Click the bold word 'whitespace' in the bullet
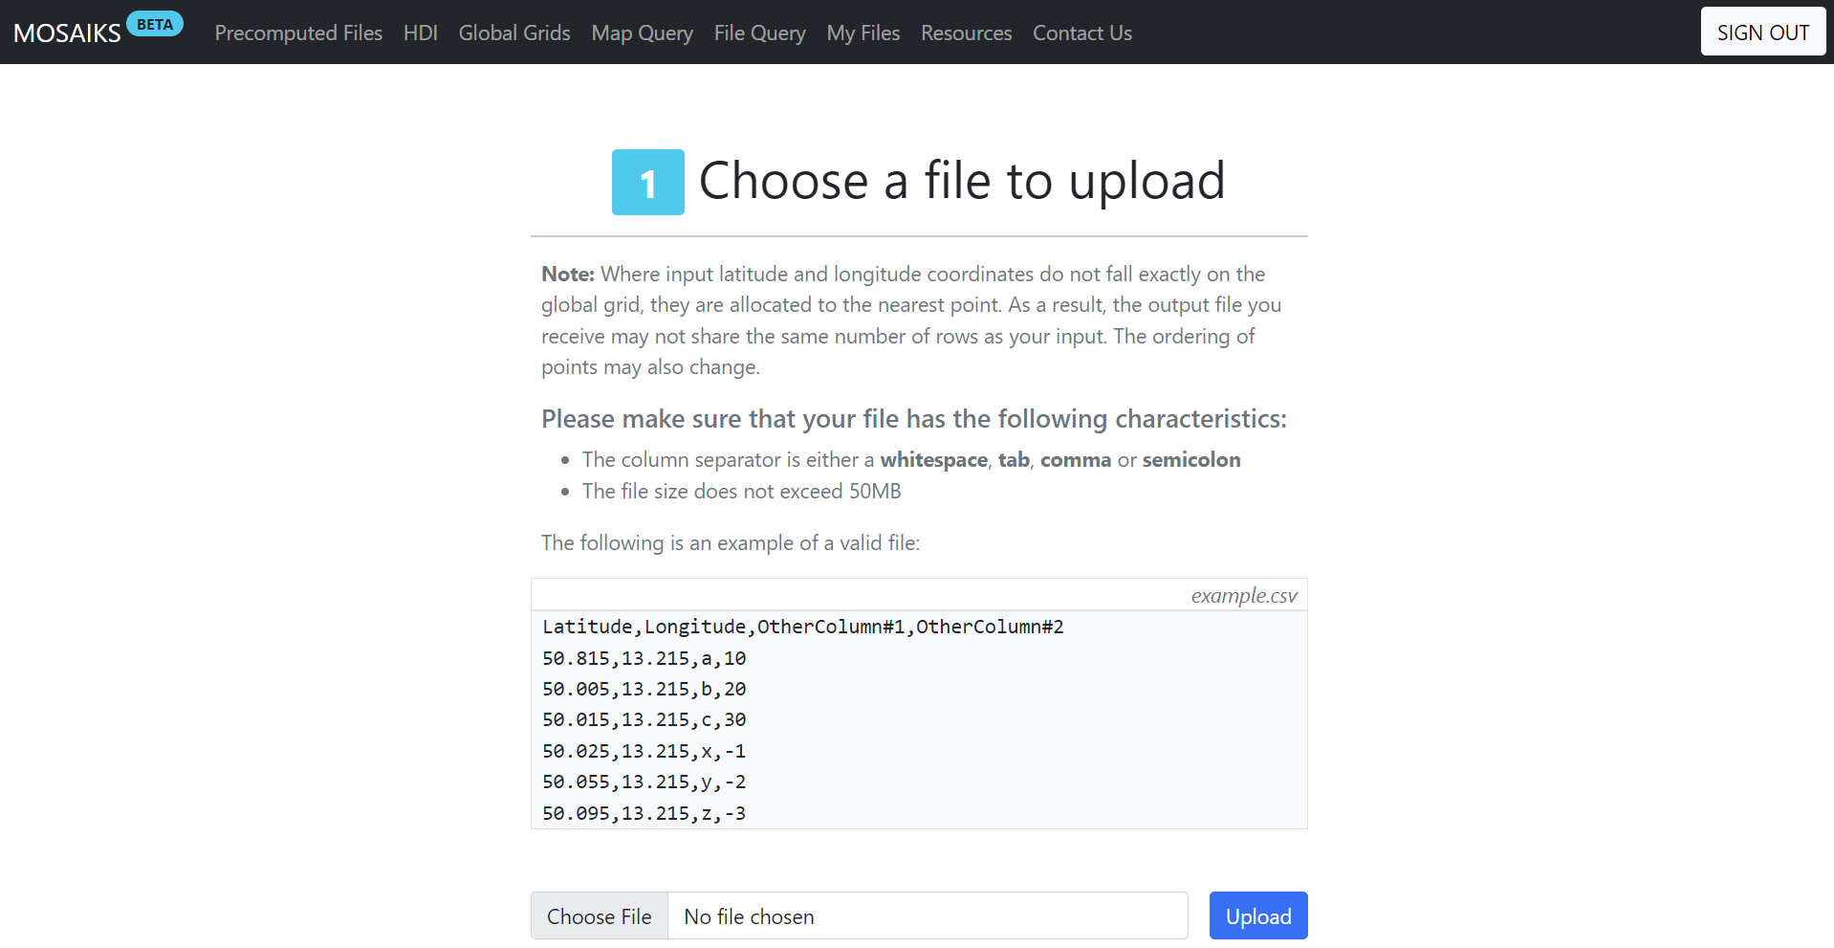 pos(933,460)
